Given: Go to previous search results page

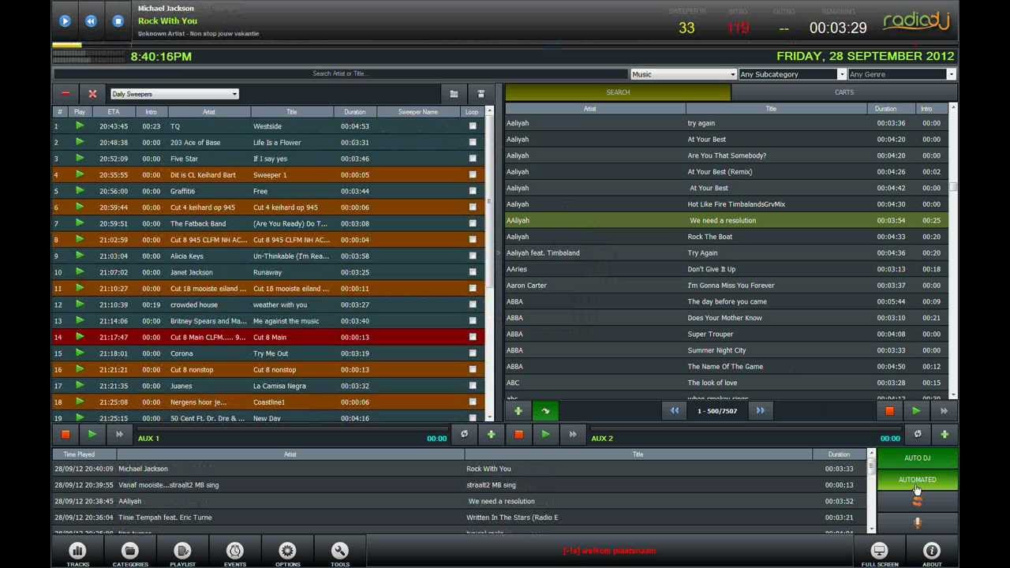Looking at the screenshot, I should tap(675, 410).
